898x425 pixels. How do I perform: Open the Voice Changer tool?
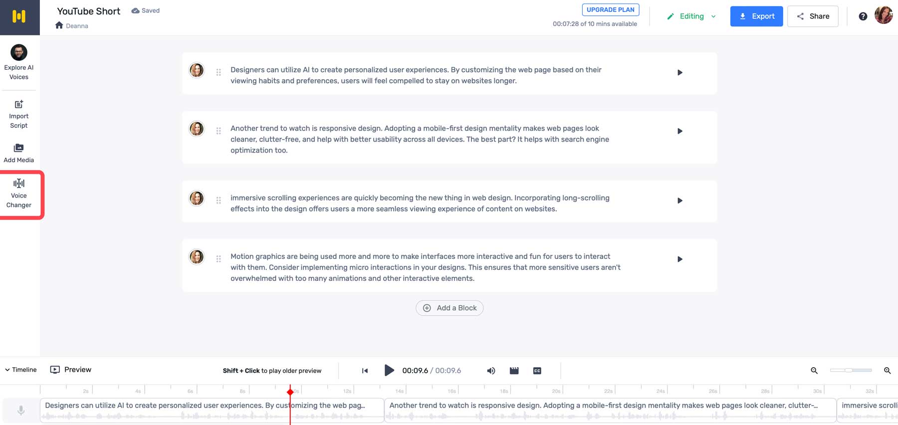click(x=19, y=194)
